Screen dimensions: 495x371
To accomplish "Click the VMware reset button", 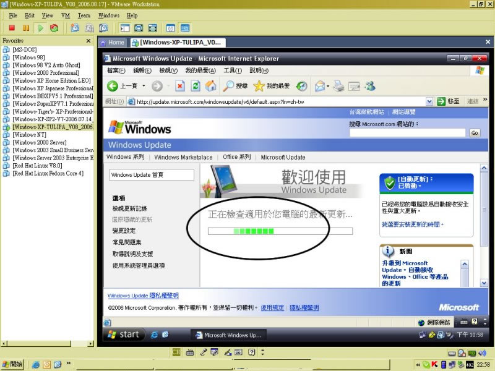I will coord(54,28).
